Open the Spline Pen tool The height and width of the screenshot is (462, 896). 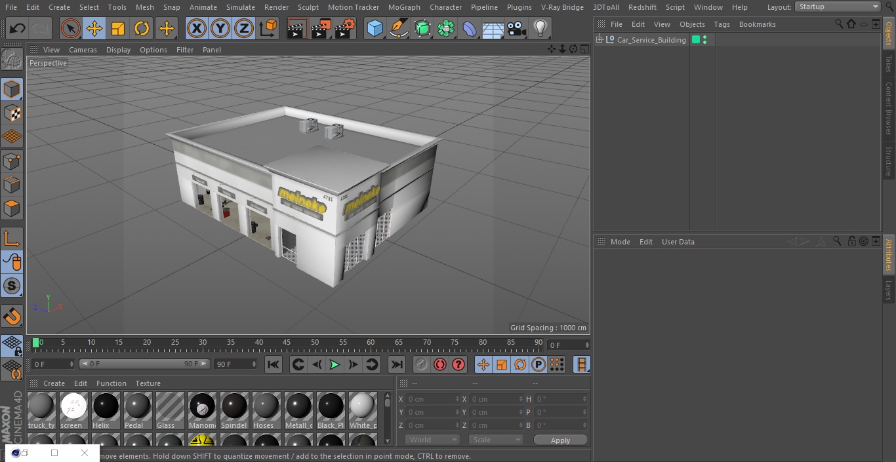(x=398, y=29)
